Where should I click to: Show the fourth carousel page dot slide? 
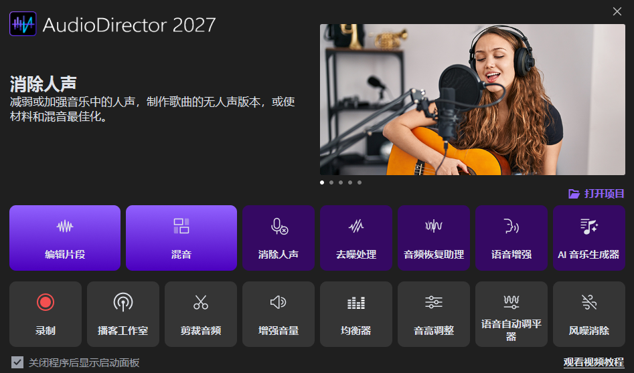(349, 182)
